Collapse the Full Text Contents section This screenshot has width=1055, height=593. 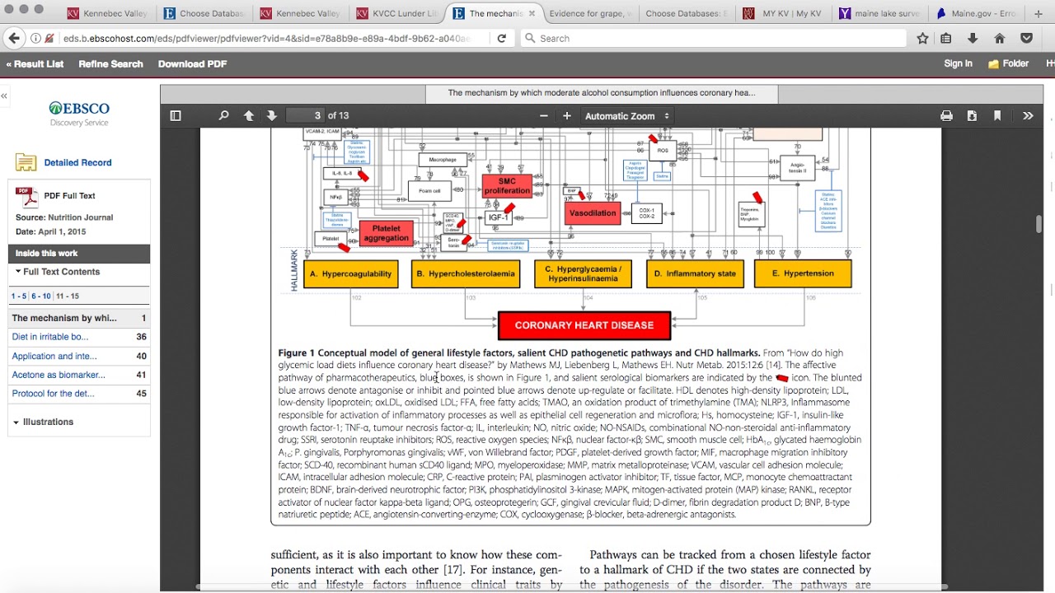(x=18, y=272)
